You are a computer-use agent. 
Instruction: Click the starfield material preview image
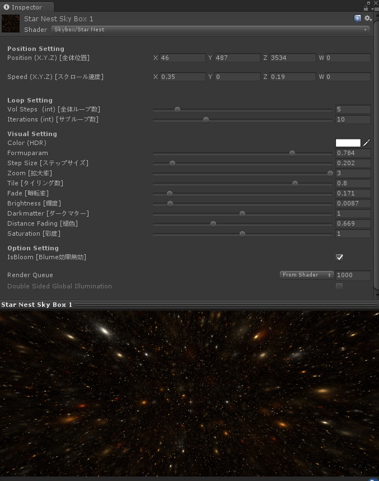pyautogui.click(x=189, y=394)
